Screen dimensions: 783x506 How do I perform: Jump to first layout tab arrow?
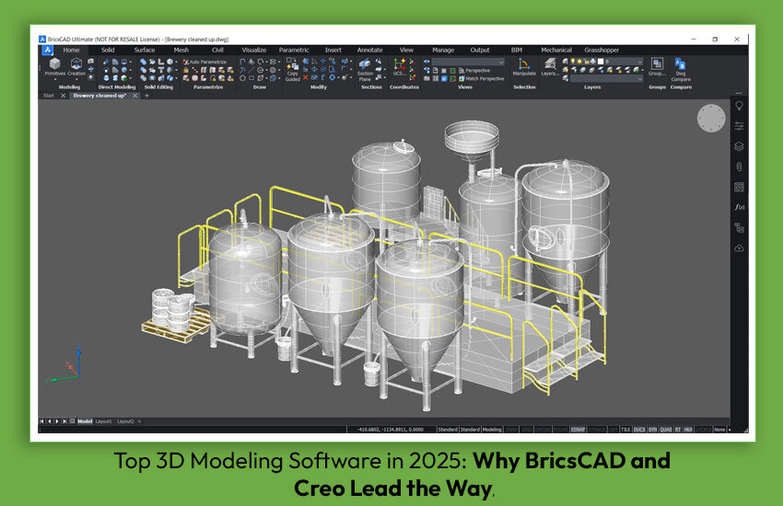point(42,421)
